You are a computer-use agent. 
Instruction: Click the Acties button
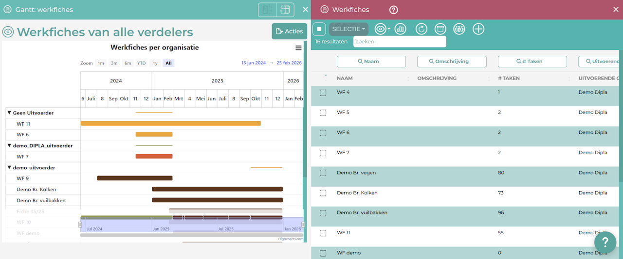point(289,31)
